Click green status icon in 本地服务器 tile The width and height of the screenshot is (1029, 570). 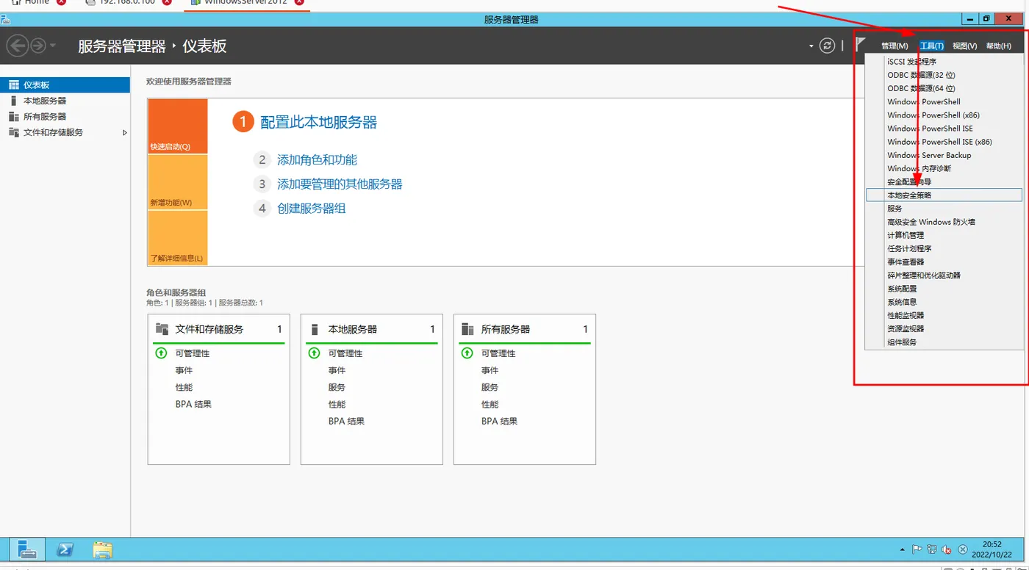pyautogui.click(x=314, y=353)
